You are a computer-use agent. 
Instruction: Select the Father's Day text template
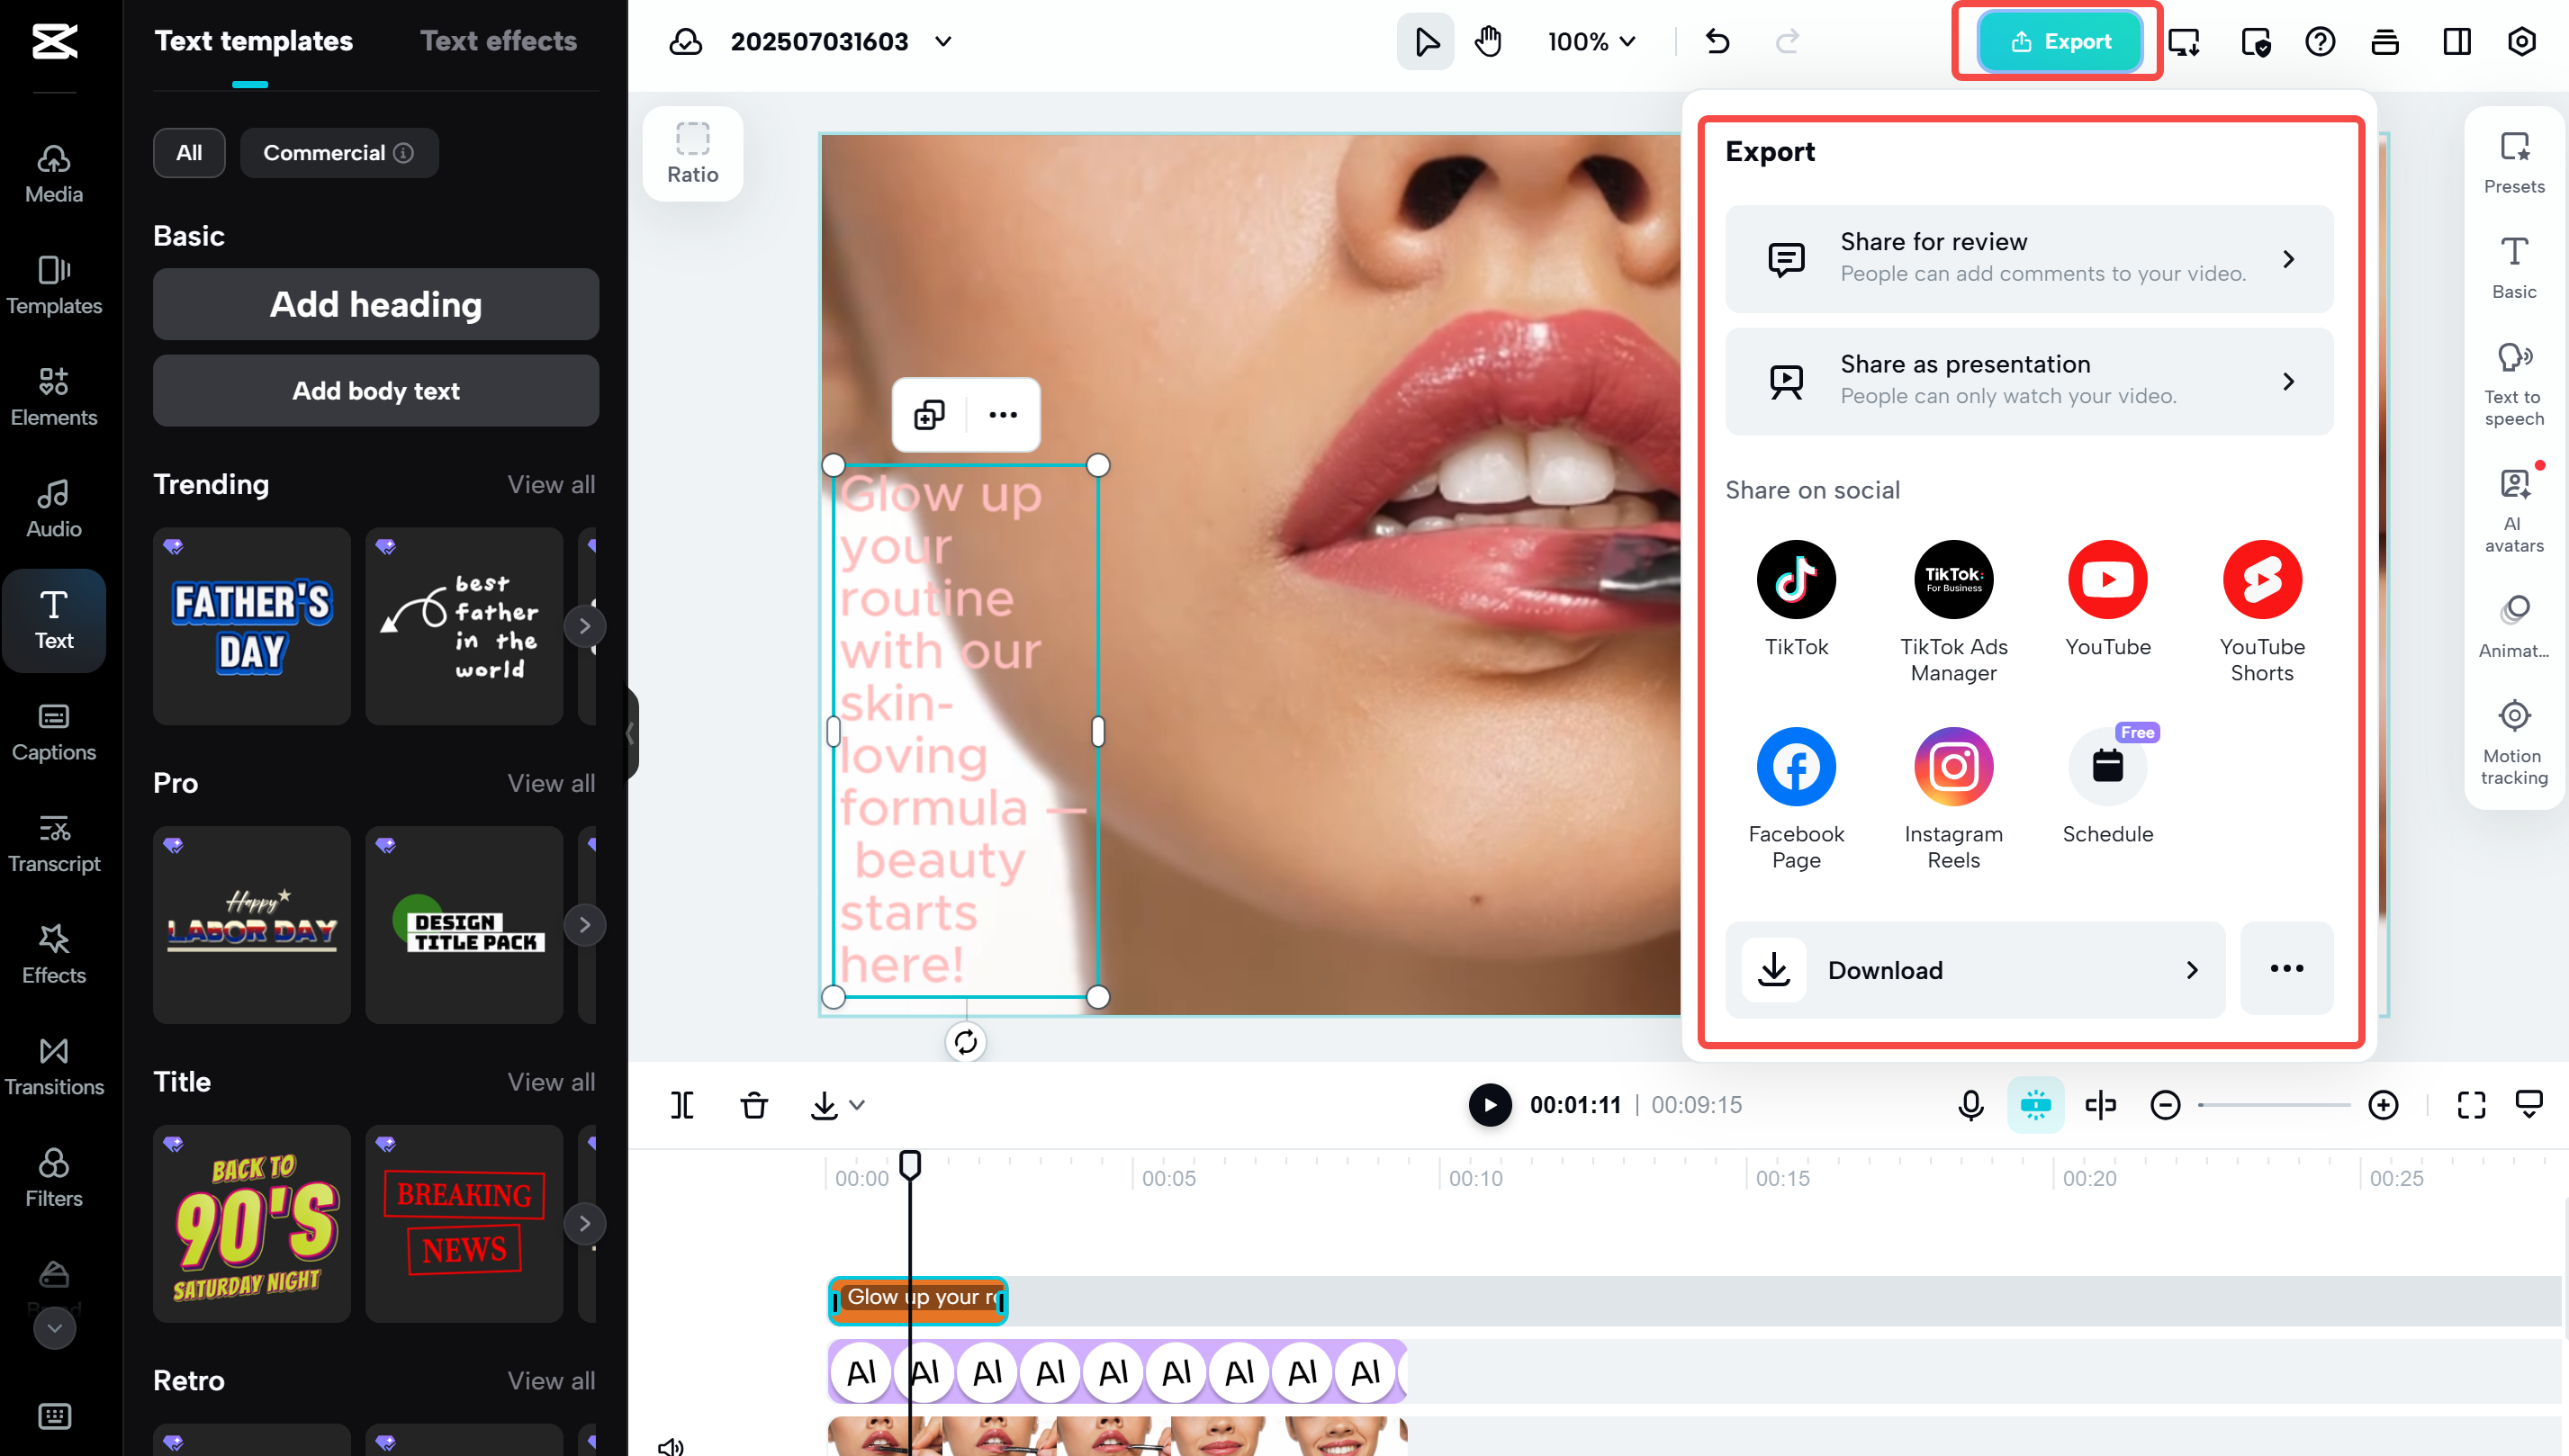[x=251, y=626]
